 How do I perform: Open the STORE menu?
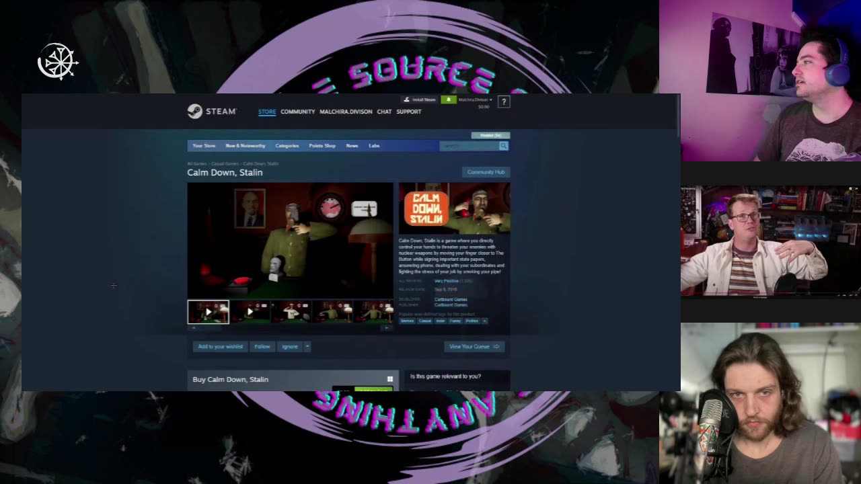(x=267, y=112)
